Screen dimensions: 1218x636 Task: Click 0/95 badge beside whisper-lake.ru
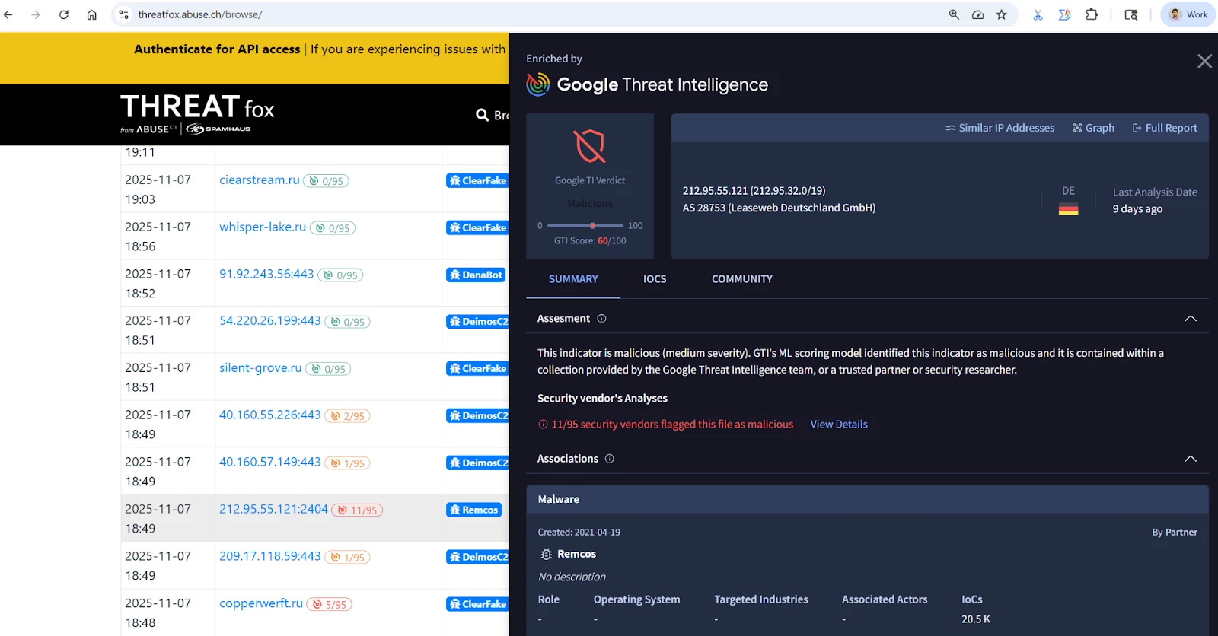point(333,228)
